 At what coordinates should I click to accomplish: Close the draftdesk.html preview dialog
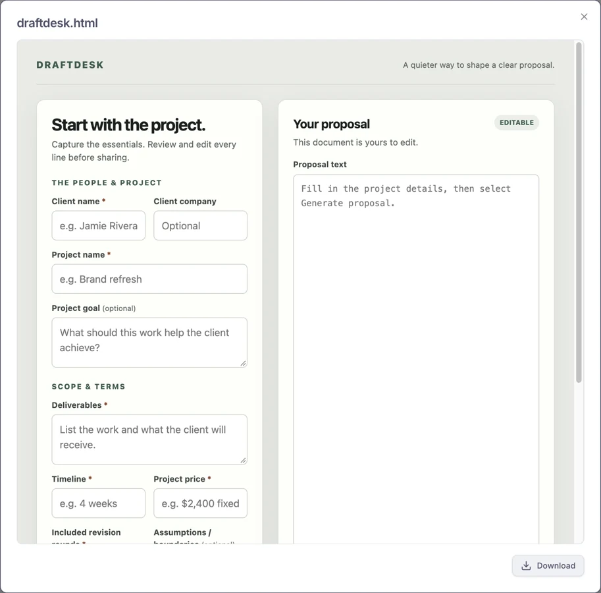point(584,16)
